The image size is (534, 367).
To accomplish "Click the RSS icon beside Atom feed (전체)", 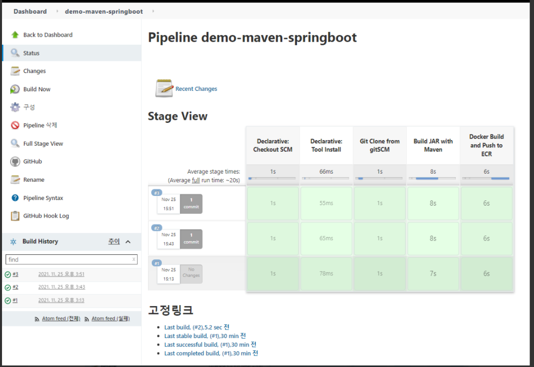I will 37,319.
